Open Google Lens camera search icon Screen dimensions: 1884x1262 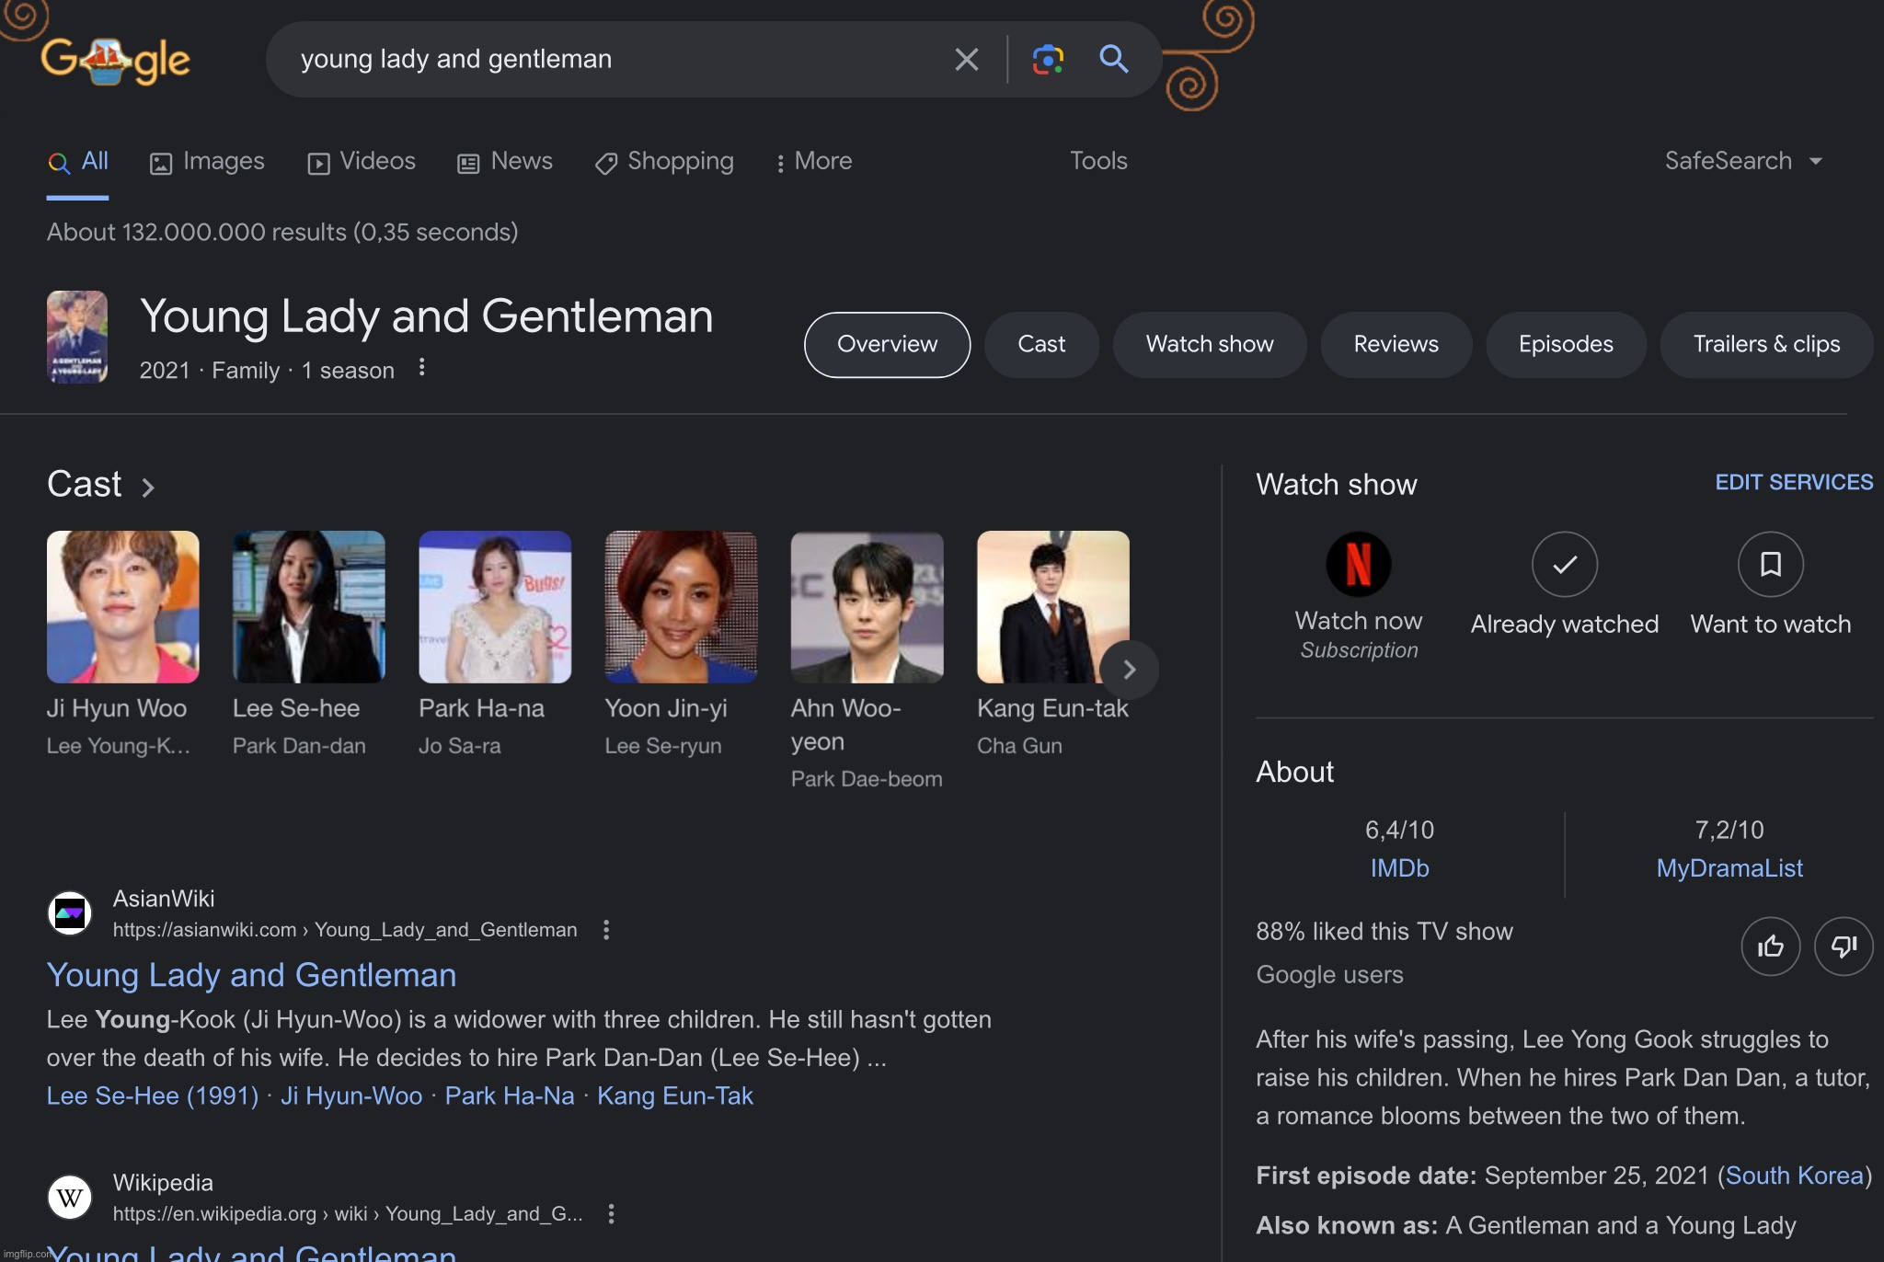tap(1048, 60)
